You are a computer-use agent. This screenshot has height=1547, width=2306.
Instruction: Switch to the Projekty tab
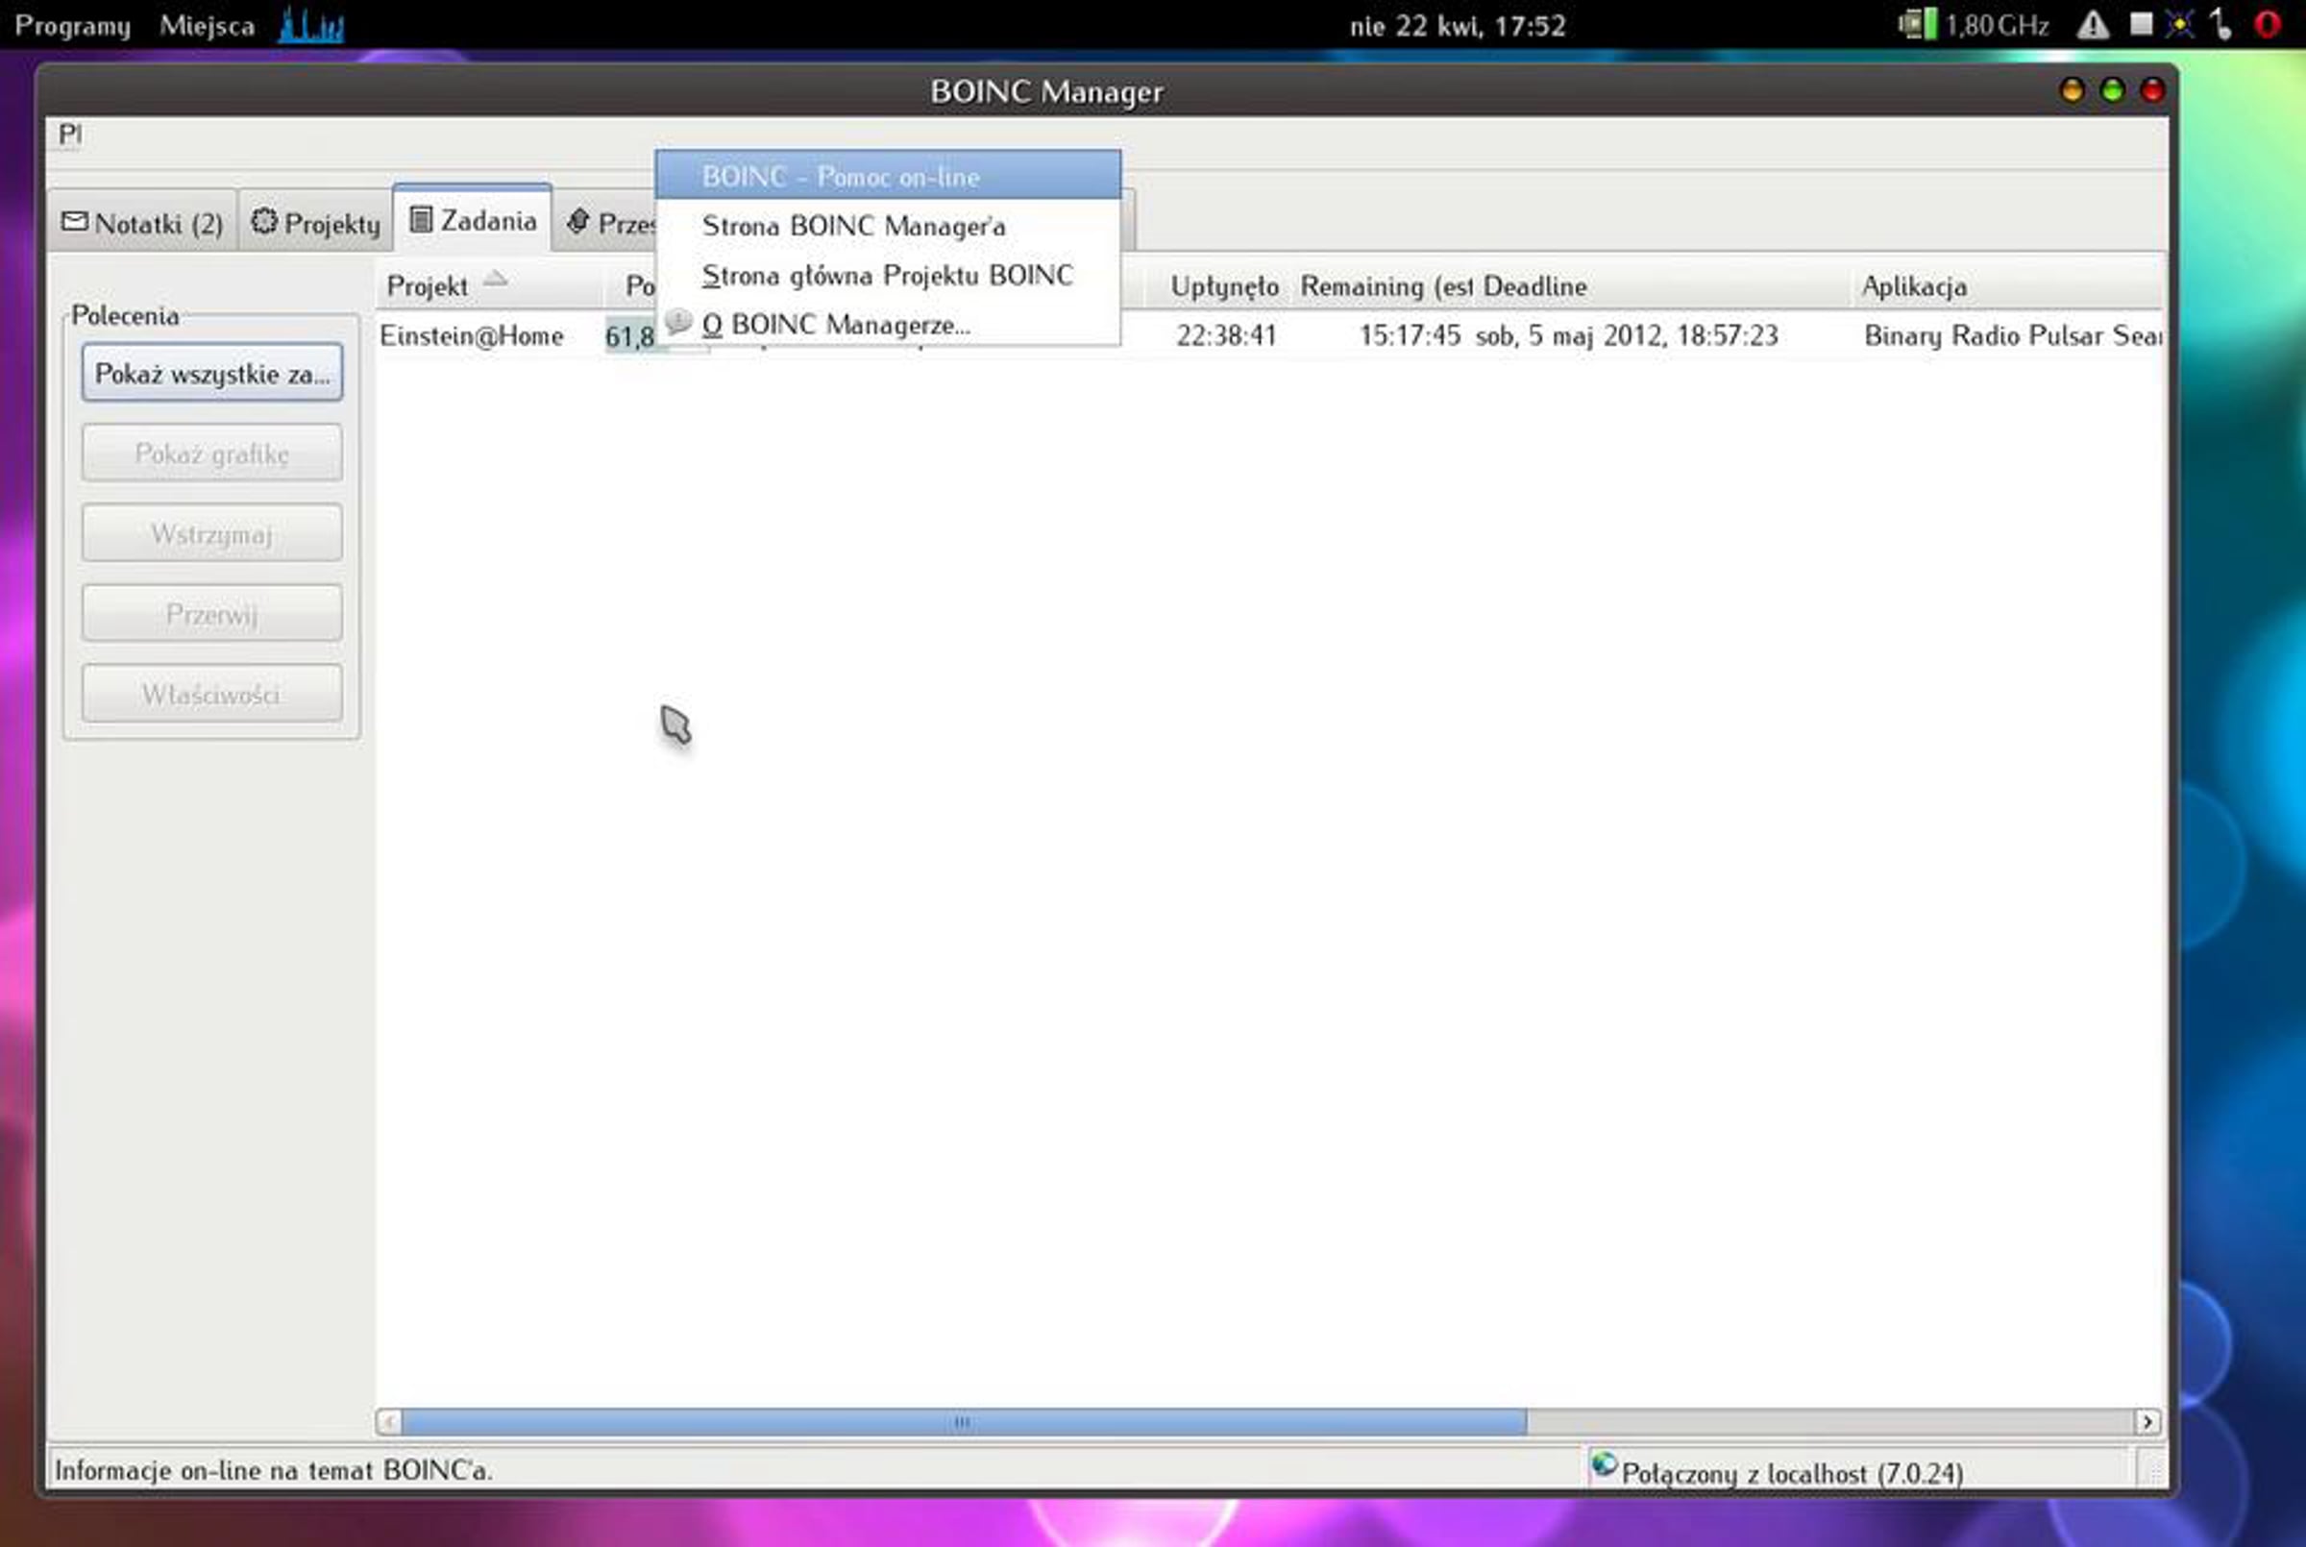(x=315, y=223)
